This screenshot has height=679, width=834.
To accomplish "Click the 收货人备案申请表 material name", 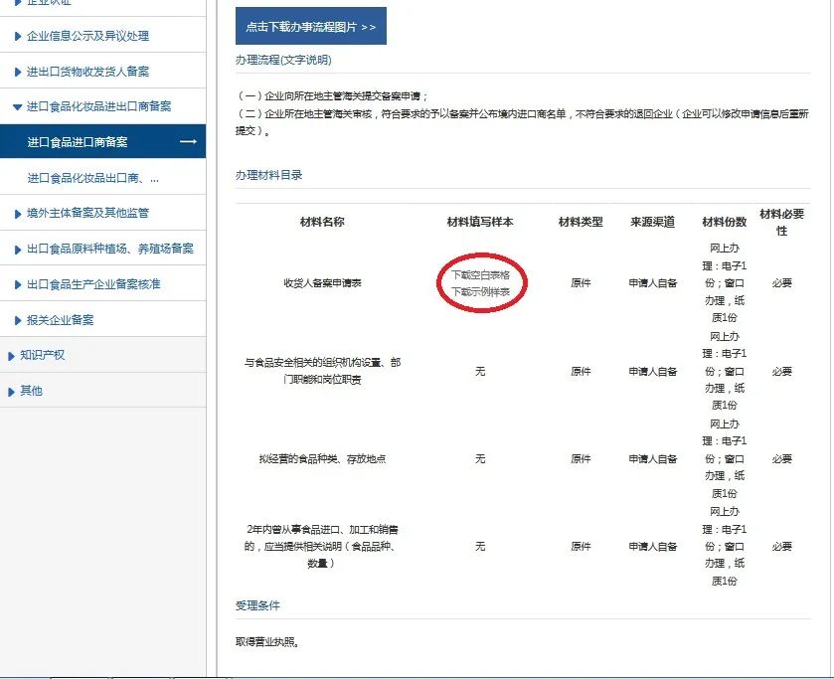I will [x=322, y=283].
